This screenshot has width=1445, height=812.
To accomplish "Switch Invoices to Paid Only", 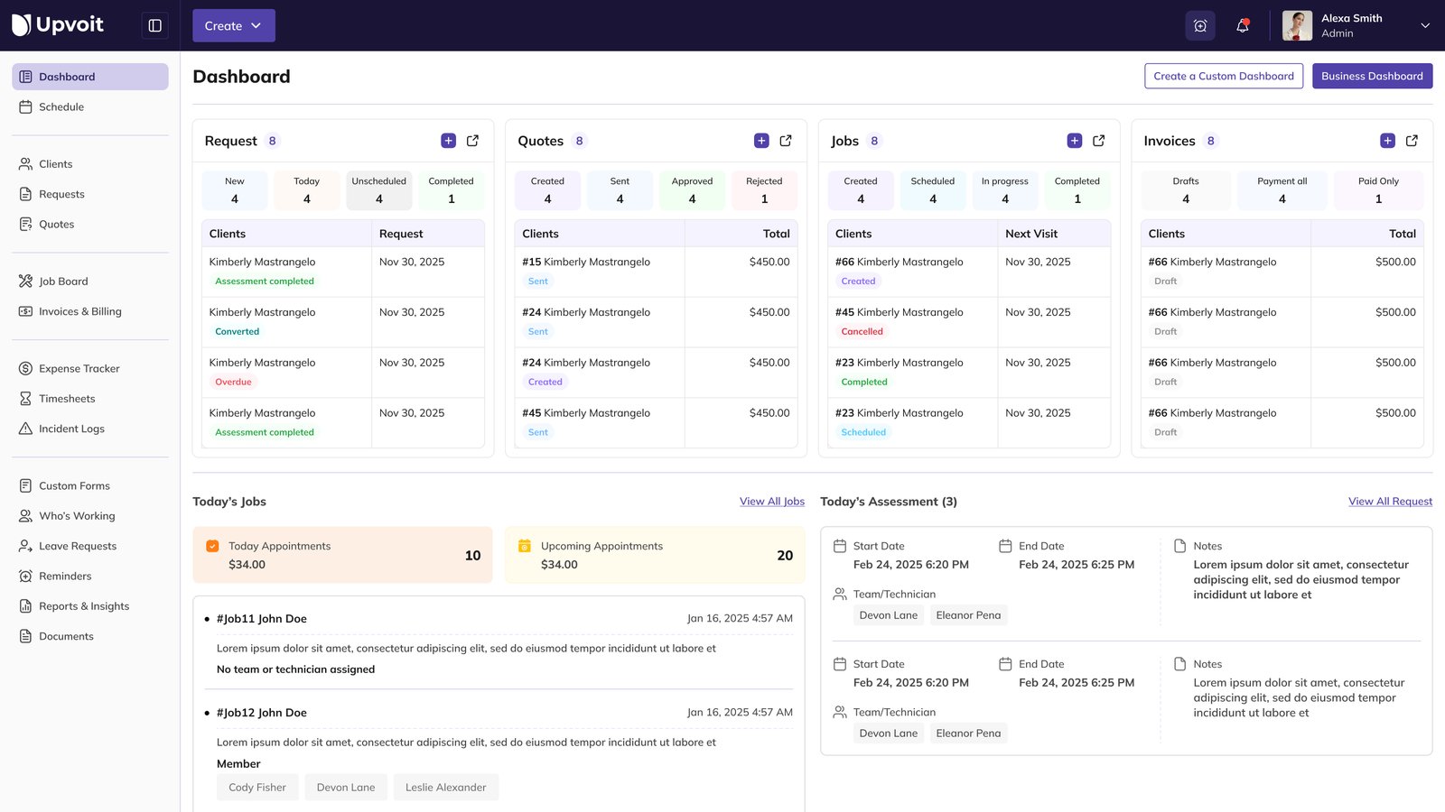I will point(1378,189).
